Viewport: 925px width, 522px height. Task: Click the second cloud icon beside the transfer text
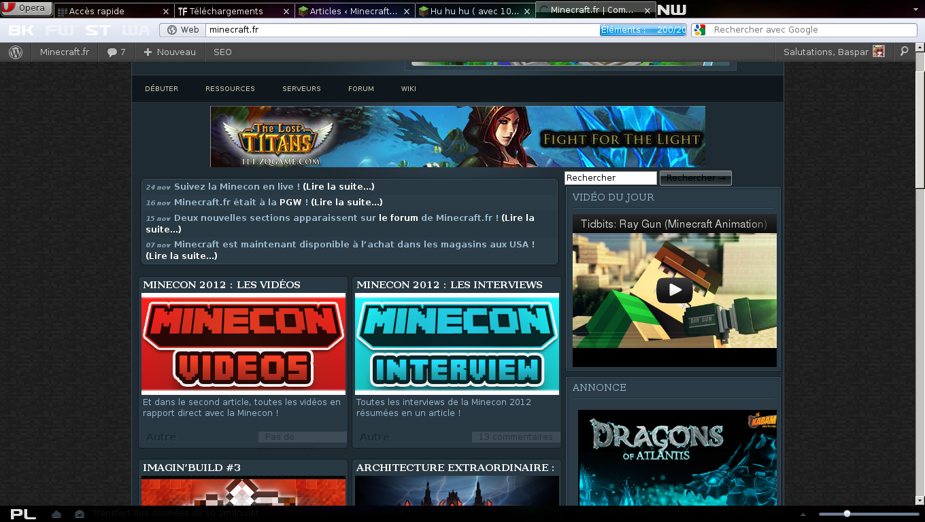(x=80, y=515)
